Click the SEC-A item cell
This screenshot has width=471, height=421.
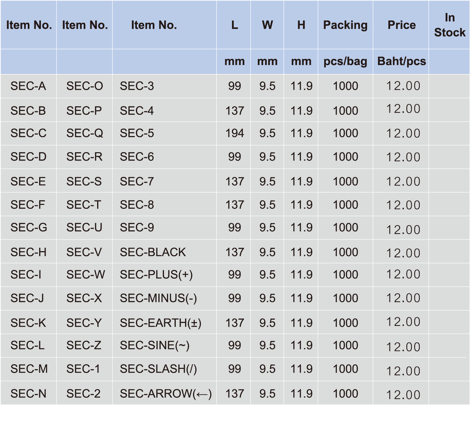point(28,86)
